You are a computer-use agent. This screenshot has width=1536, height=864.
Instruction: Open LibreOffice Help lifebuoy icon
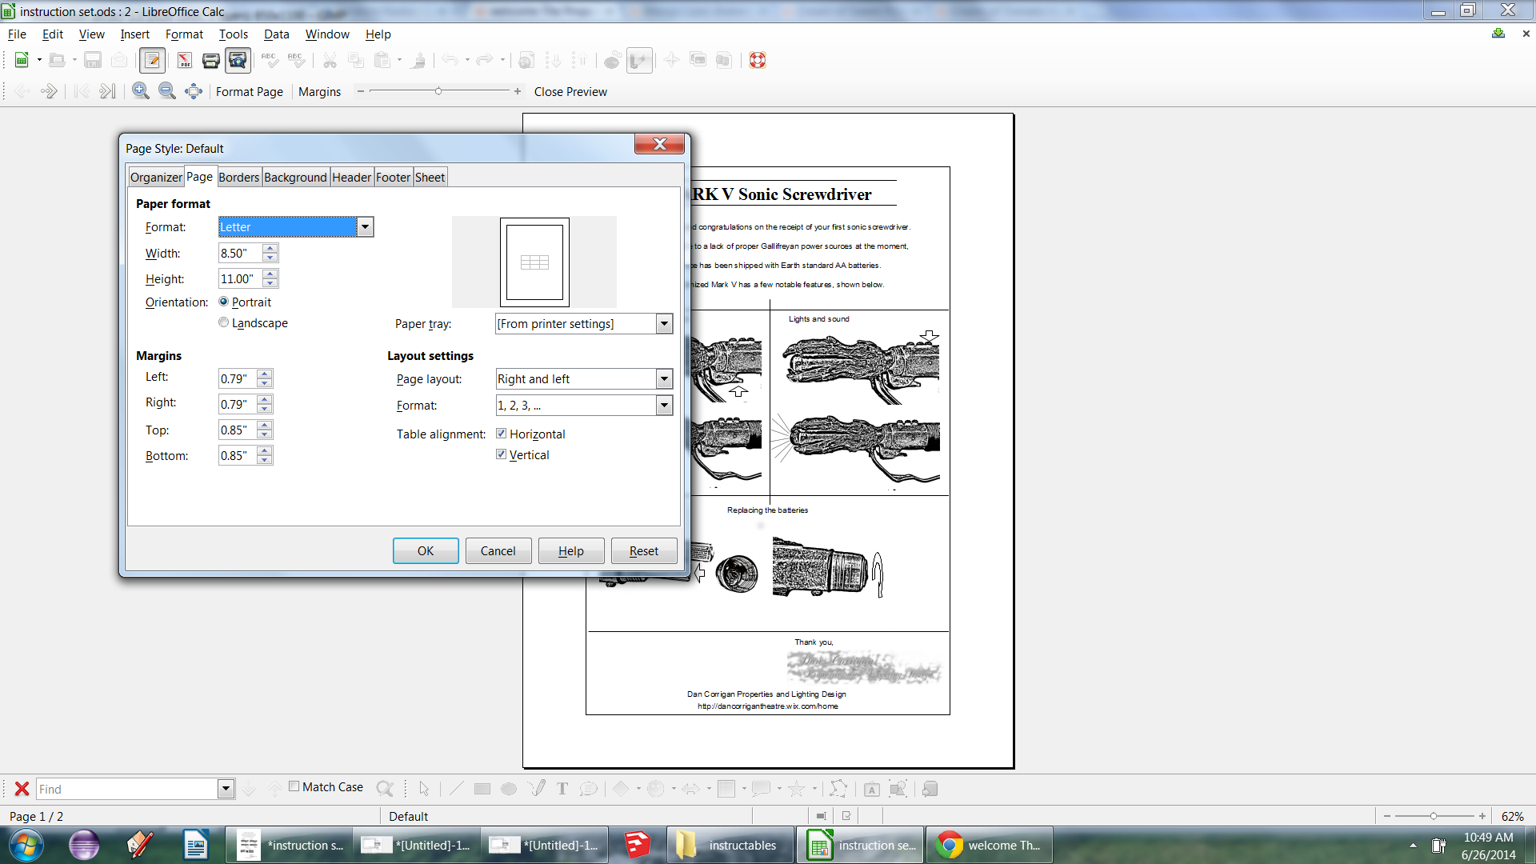click(758, 60)
